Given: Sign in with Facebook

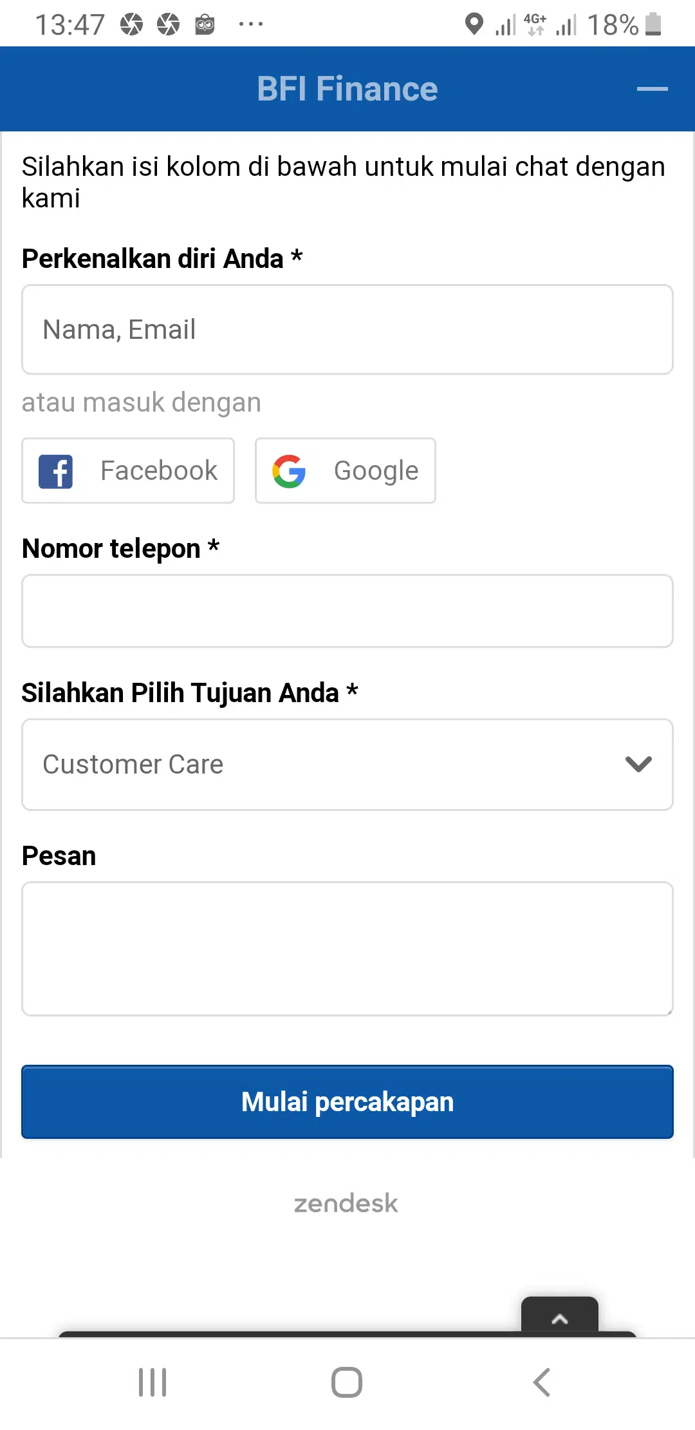Looking at the screenshot, I should coord(127,470).
